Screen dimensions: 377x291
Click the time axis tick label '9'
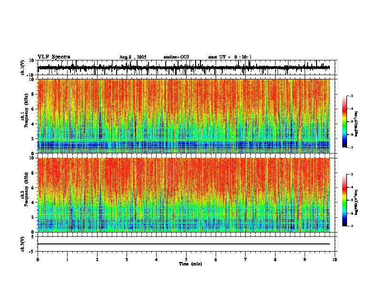[305, 260]
